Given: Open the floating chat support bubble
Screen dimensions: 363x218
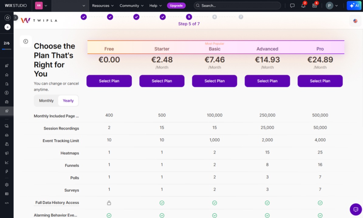Looking at the screenshot, I should 356,209.
